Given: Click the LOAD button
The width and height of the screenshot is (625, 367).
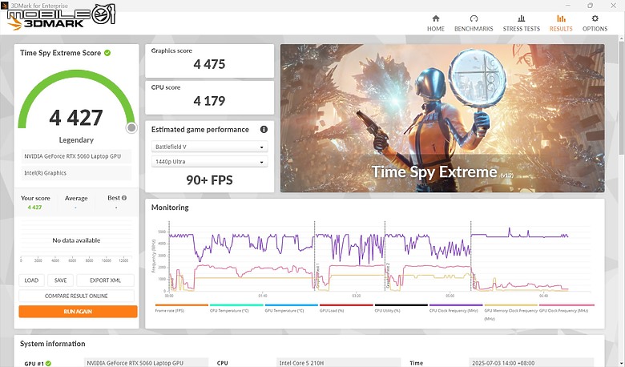Looking at the screenshot, I should tap(31, 280).
